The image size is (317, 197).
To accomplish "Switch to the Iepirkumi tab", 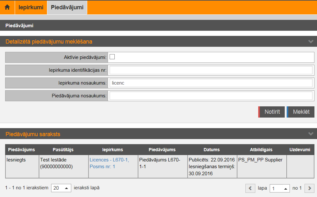I will (x=31, y=7).
